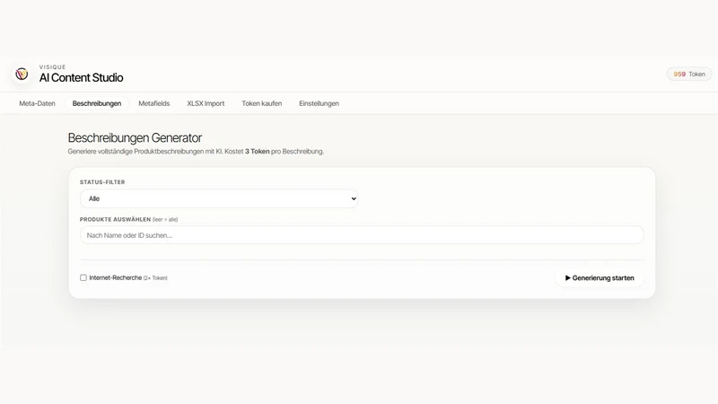Switch to the Metafields tab
This screenshot has height=404, width=718.
pyautogui.click(x=153, y=103)
